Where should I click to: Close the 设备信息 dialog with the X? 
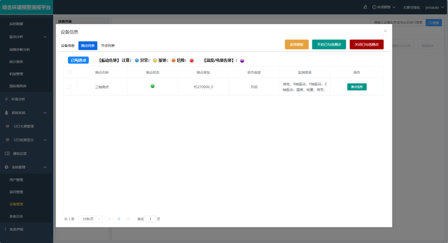[x=385, y=31]
